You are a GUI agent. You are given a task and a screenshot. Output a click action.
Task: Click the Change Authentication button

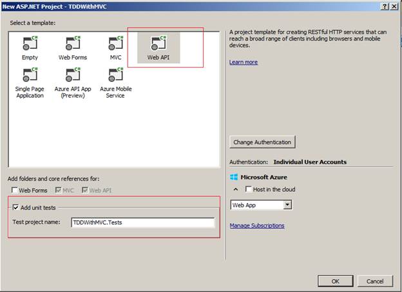(x=262, y=142)
